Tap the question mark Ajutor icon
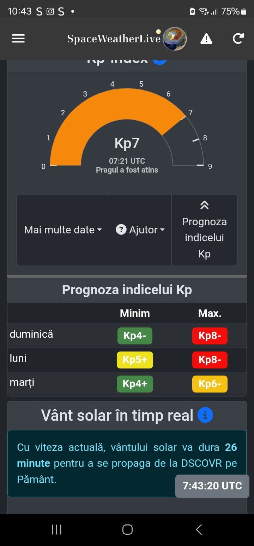254x546 pixels. tap(121, 230)
